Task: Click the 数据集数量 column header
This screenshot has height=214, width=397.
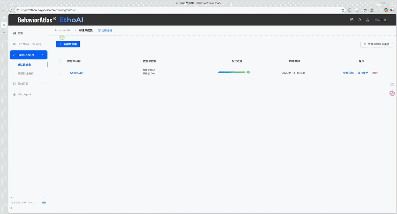Action: (149, 61)
